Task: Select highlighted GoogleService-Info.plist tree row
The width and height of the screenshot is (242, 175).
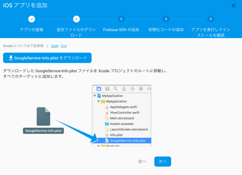Action: (x=121, y=140)
